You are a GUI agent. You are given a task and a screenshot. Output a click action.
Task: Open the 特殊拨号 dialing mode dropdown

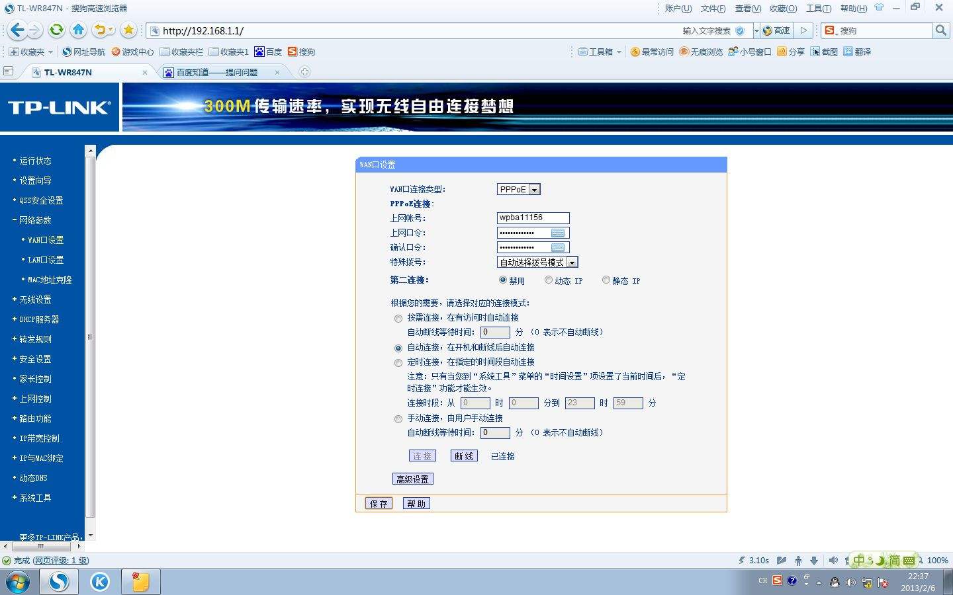[572, 262]
